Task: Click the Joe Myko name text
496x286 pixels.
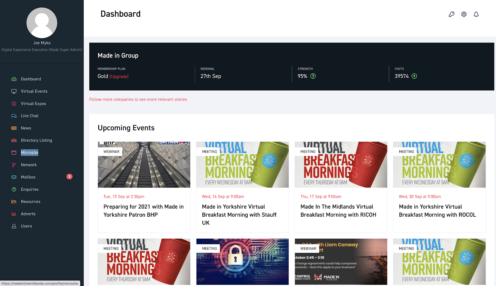Action: pyautogui.click(x=42, y=43)
